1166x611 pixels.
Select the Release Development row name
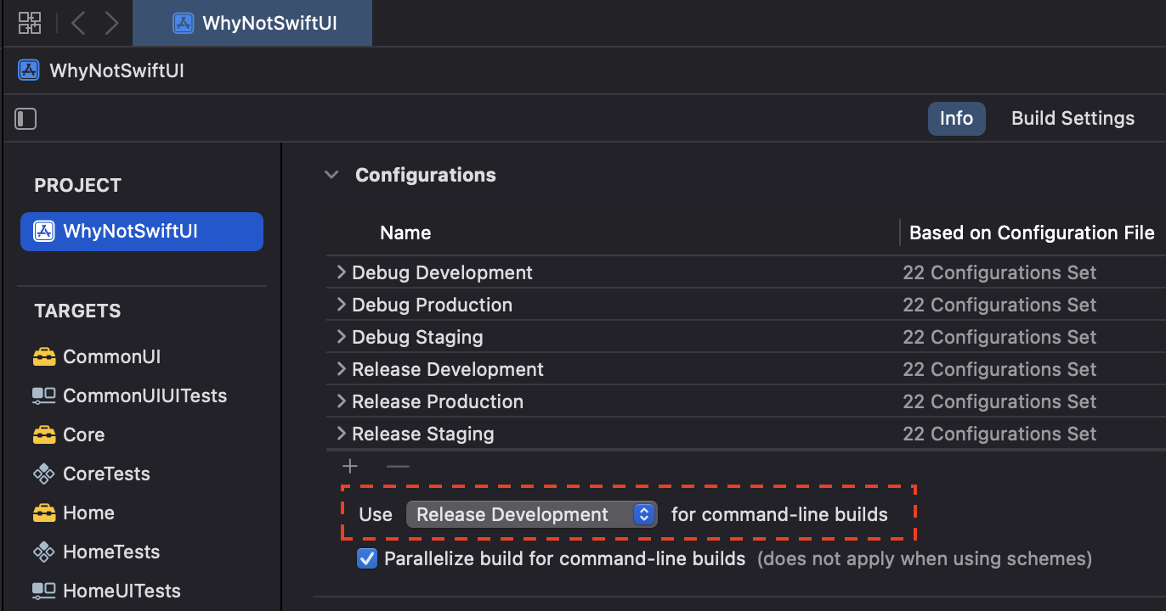[x=448, y=369]
